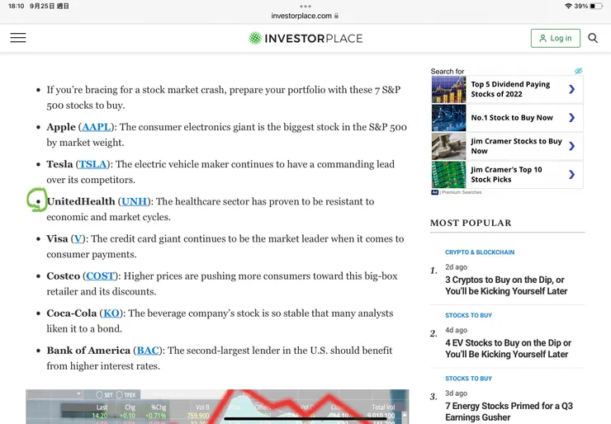The height and width of the screenshot is (424, 611).
Task: Open Jim Cramer Stocks to Buy Now coin thumbnail
Action: tap(448, 146)
